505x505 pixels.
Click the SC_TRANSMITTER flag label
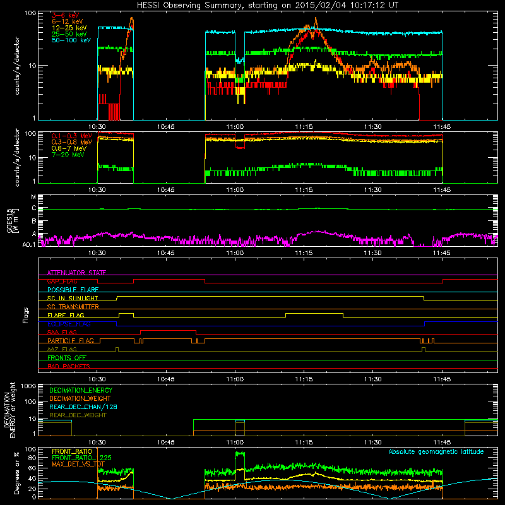(73, 306)
